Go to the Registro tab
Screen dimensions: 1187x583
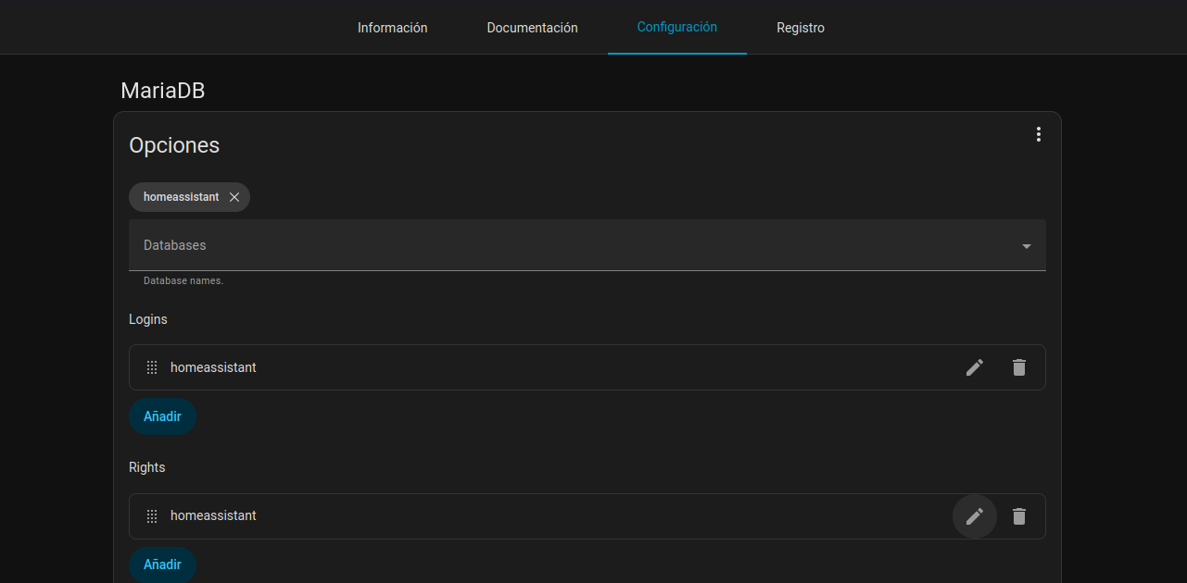click(x=800, y=28)
